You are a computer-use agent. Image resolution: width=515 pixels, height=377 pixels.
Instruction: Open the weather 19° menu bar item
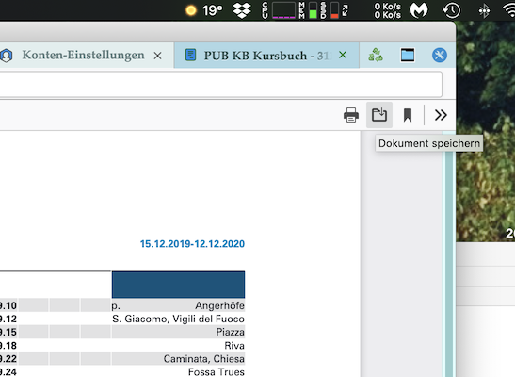204,10
